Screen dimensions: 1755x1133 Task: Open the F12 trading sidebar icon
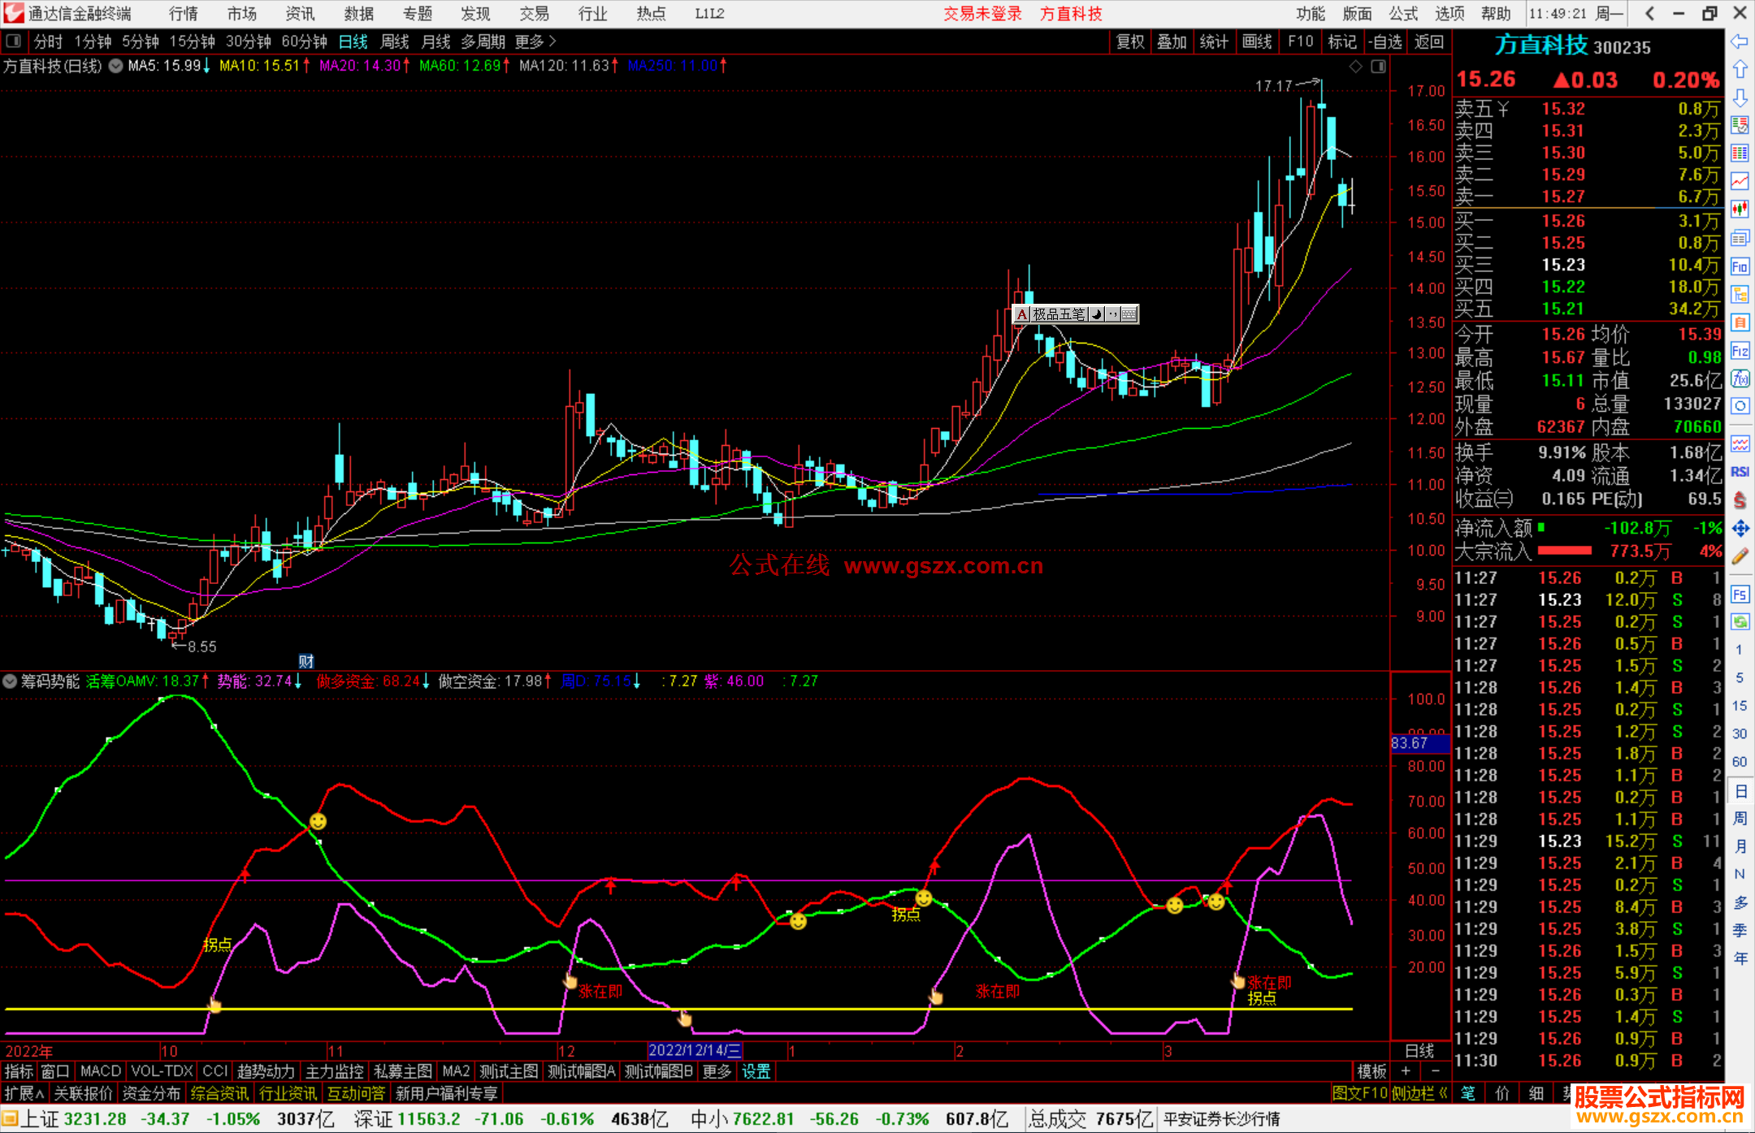coord(1740,351)
